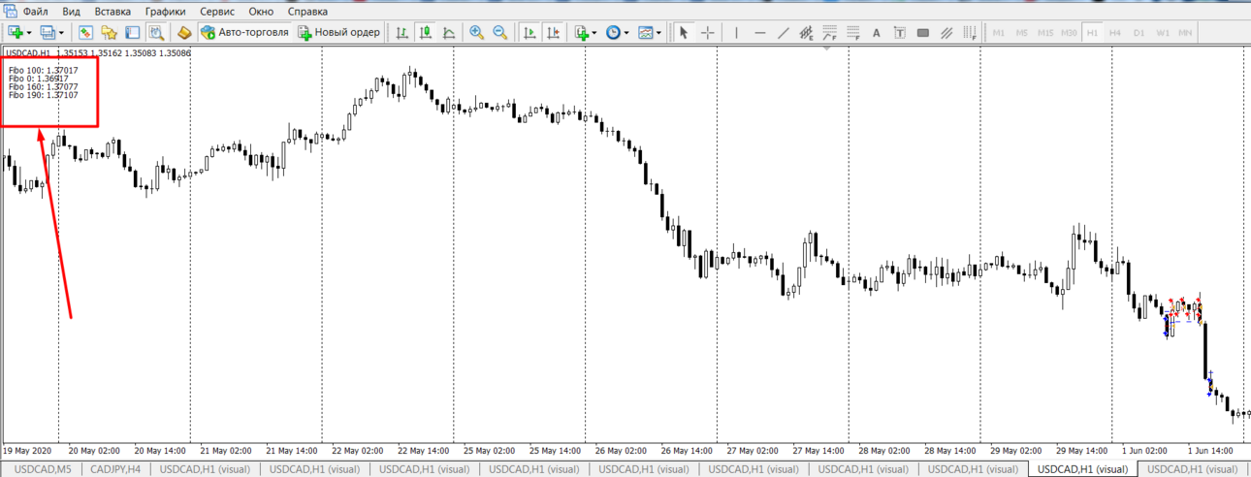
Task: Pick the horizontal line tool
Action: click(760, 32)
